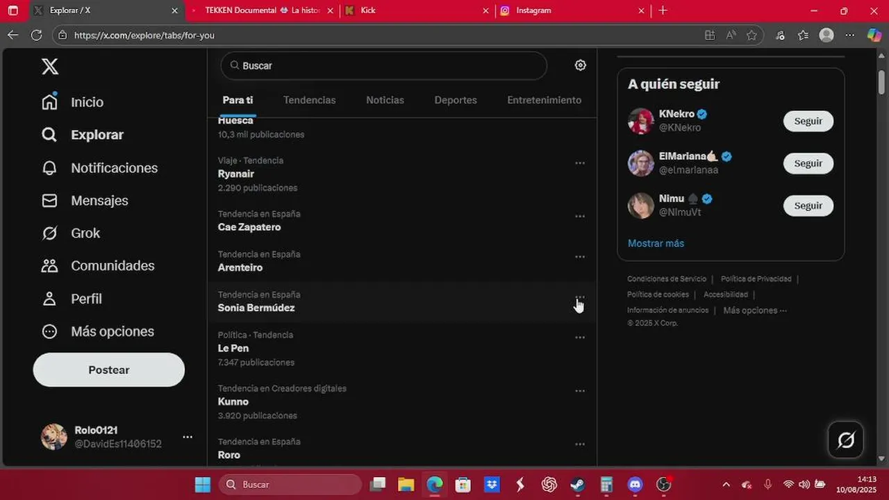The height and width of the screenshot is (500, 889).
Task: Open the media control icon in Edge toolbar
Action: [780, 35]
